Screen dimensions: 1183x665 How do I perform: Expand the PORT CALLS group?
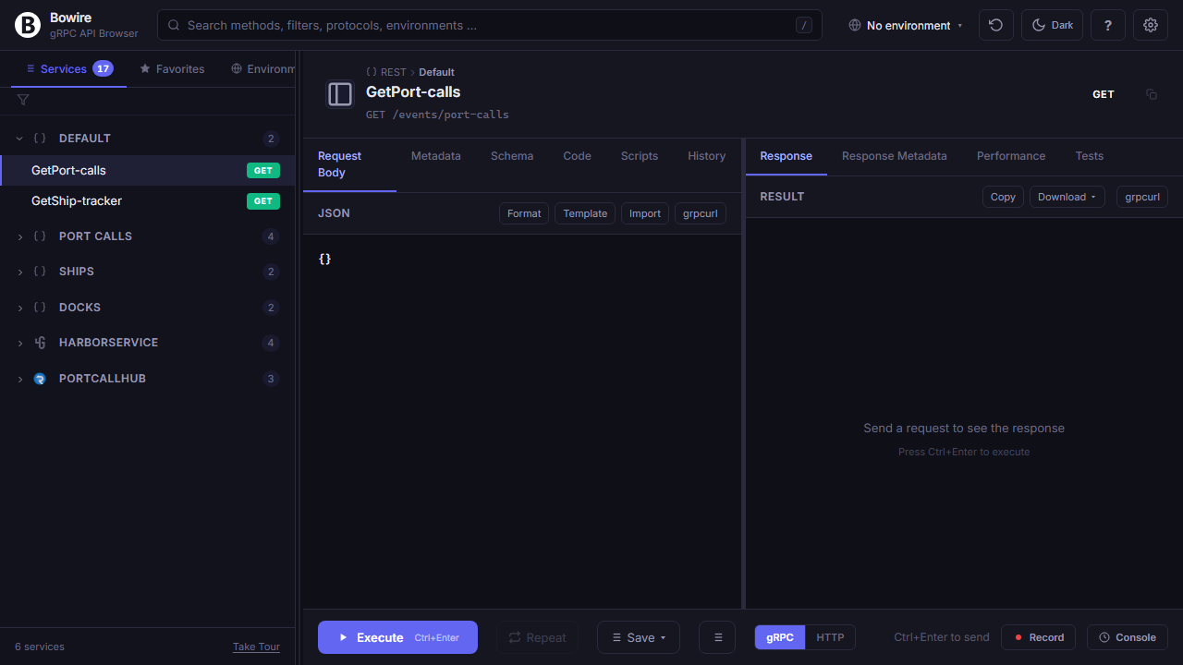pyautogui.click(x=148, y=236)
